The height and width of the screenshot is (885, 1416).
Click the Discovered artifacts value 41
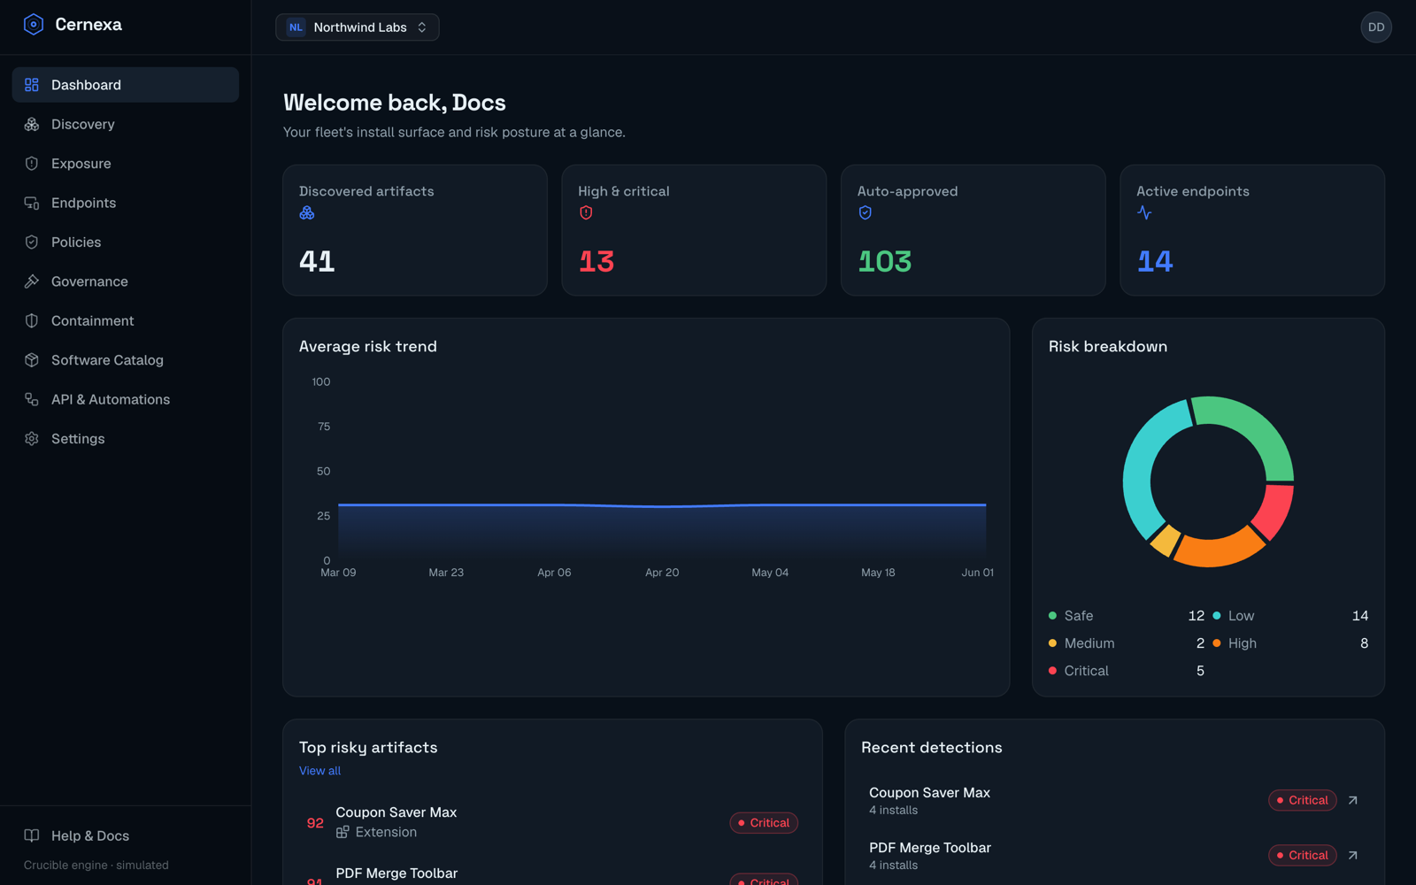pyautogui.click(x=317, y=261)
